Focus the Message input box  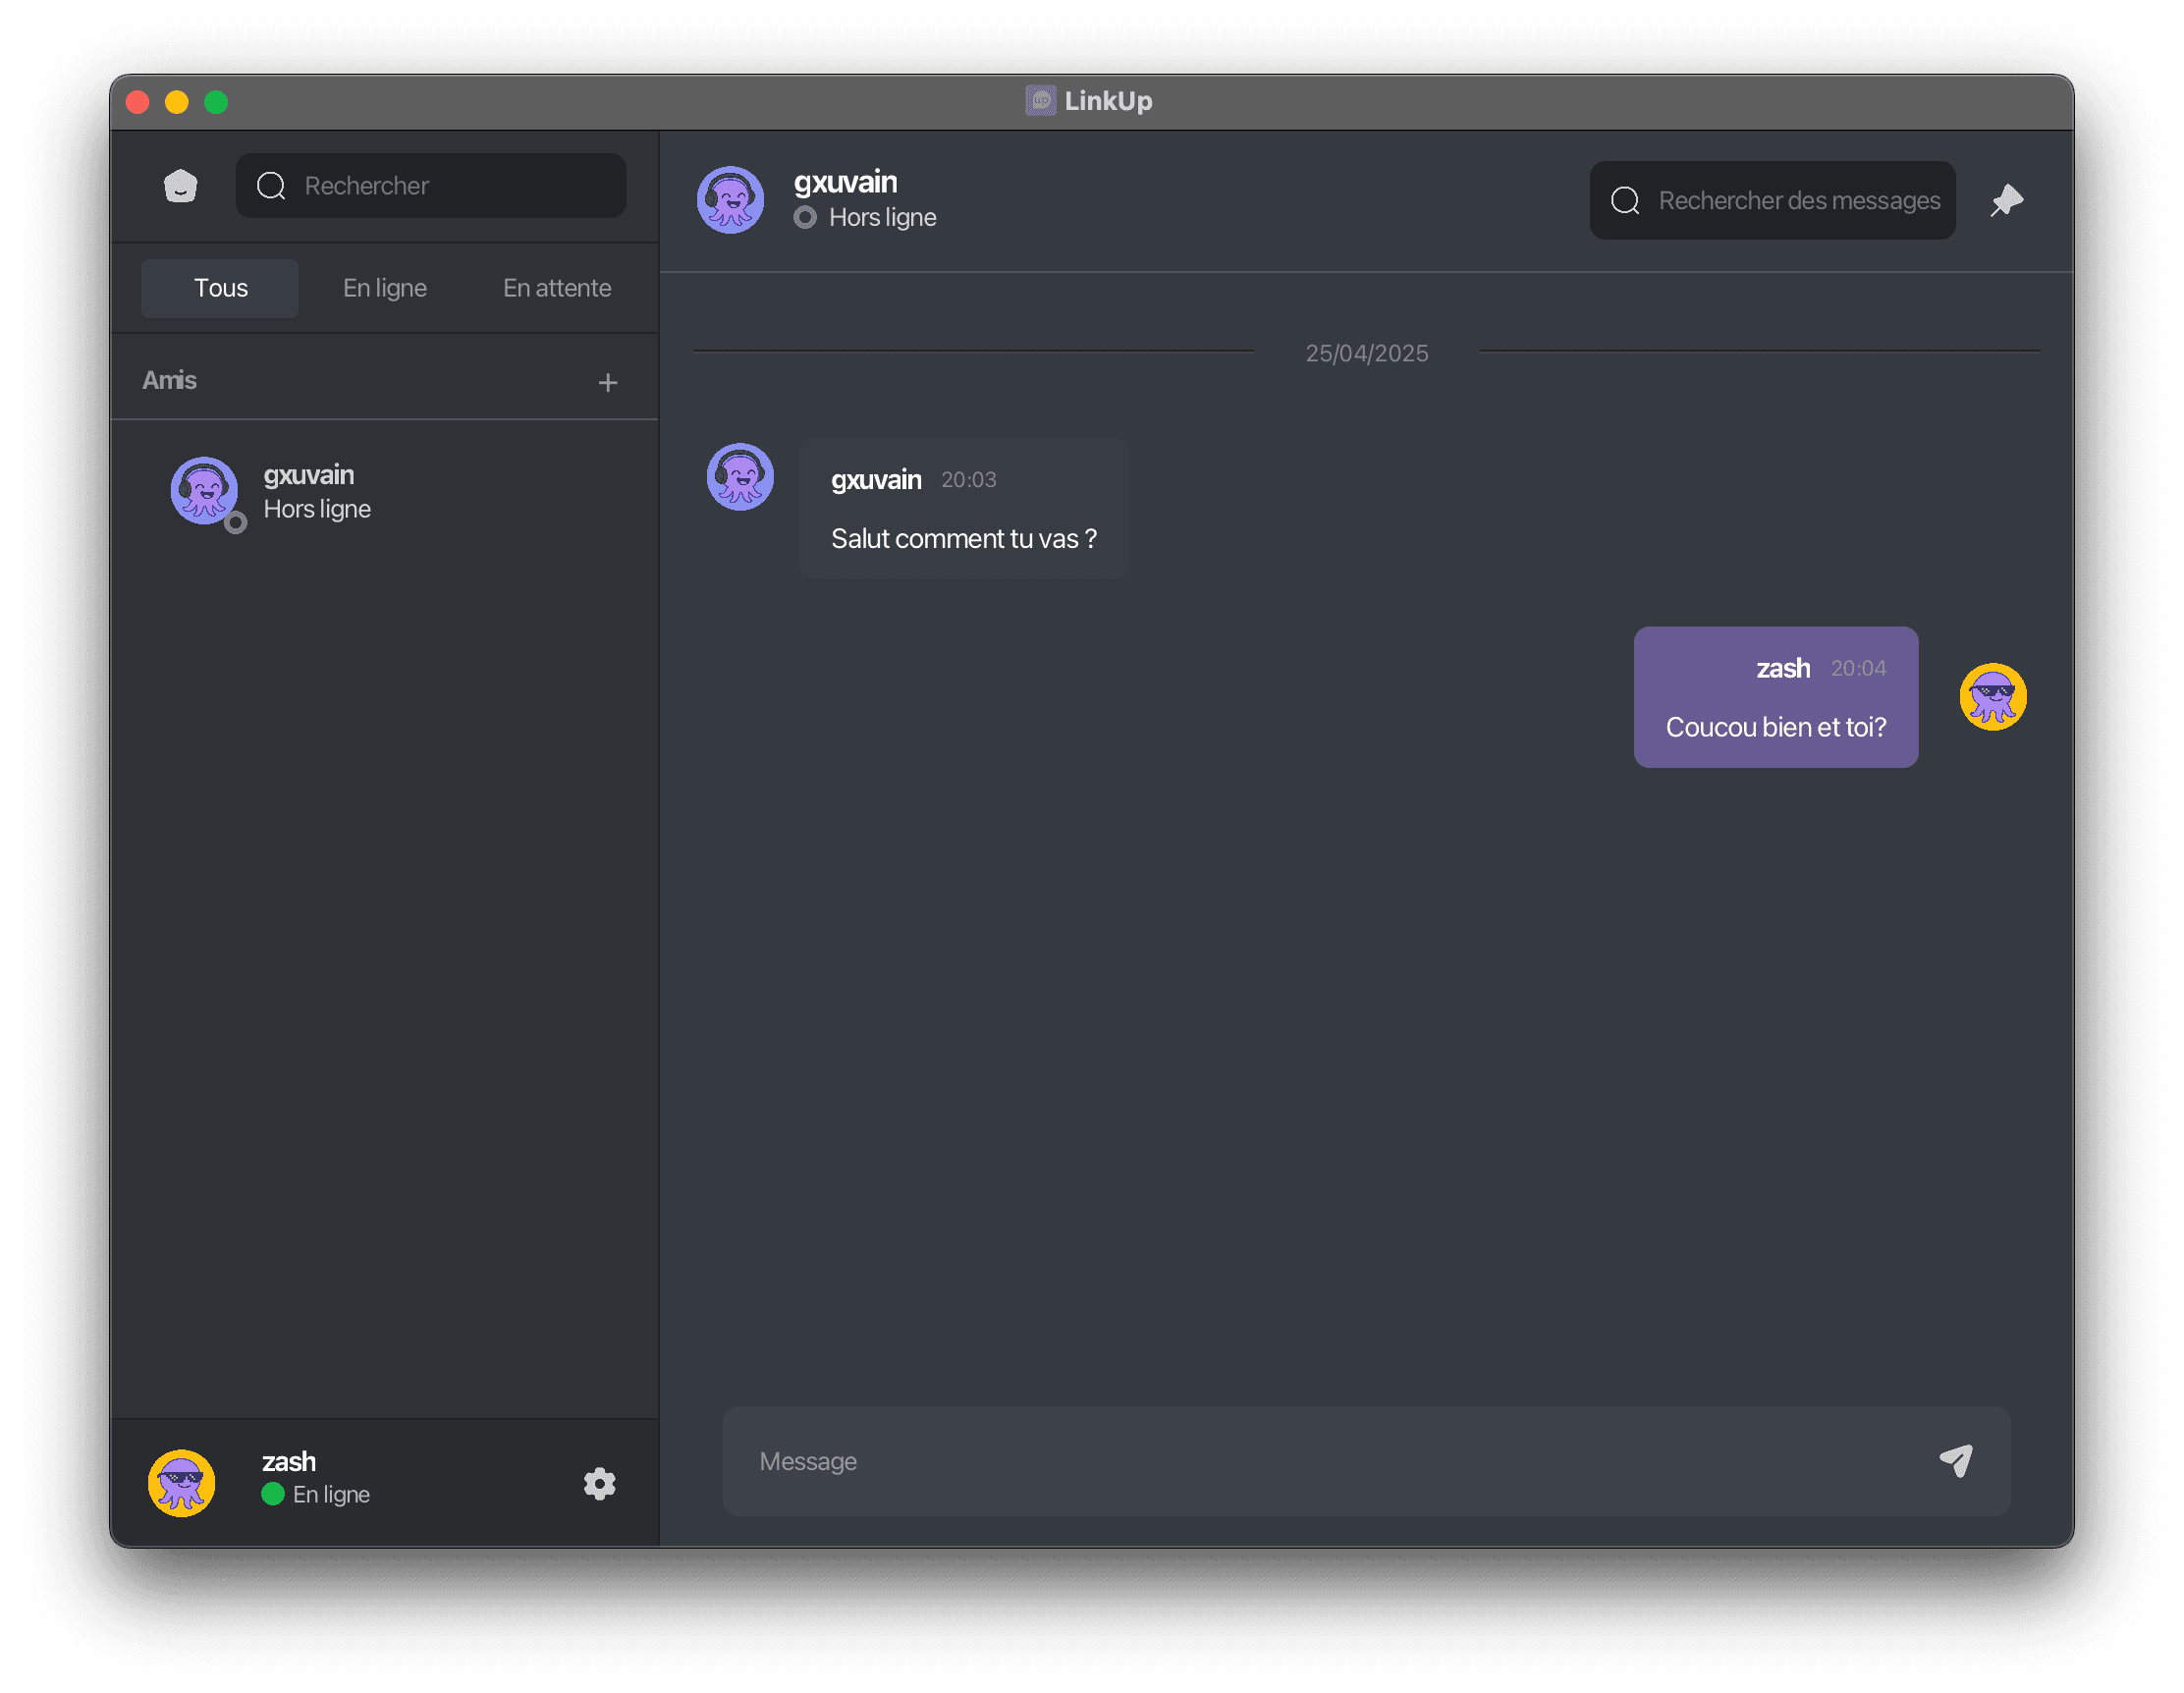[1366, 1461]
